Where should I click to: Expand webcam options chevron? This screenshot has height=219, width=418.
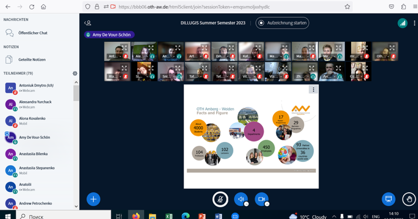[x=267, y=204]
